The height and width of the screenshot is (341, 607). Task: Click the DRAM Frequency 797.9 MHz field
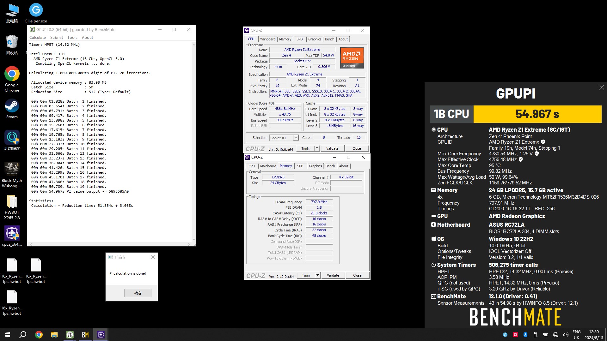coord(319,202)
